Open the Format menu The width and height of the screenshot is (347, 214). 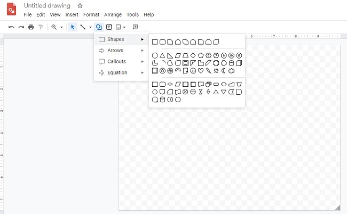coord(91,15)
